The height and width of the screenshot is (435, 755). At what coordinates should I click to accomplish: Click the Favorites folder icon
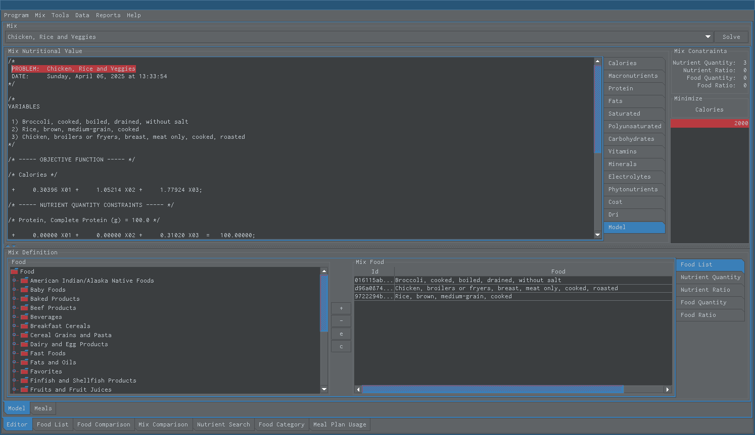click(x=24, y=371)
